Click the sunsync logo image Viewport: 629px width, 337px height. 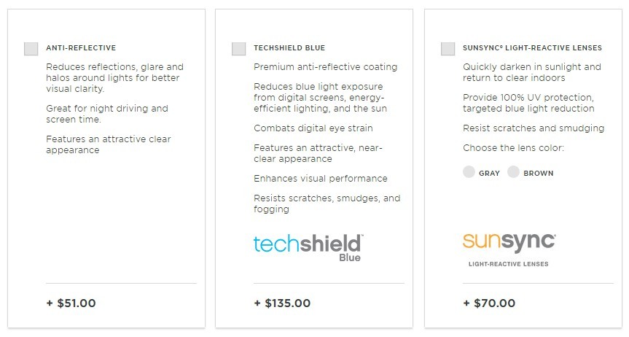pyautogui.click(x=509, y=241)
